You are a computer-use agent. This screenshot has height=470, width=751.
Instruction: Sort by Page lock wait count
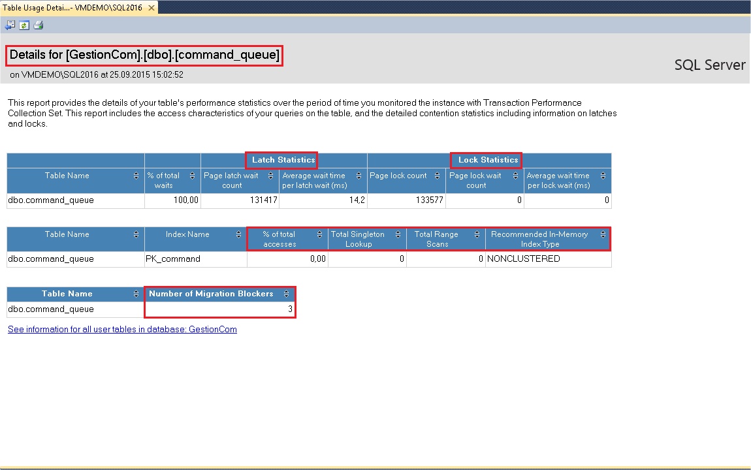516,176
